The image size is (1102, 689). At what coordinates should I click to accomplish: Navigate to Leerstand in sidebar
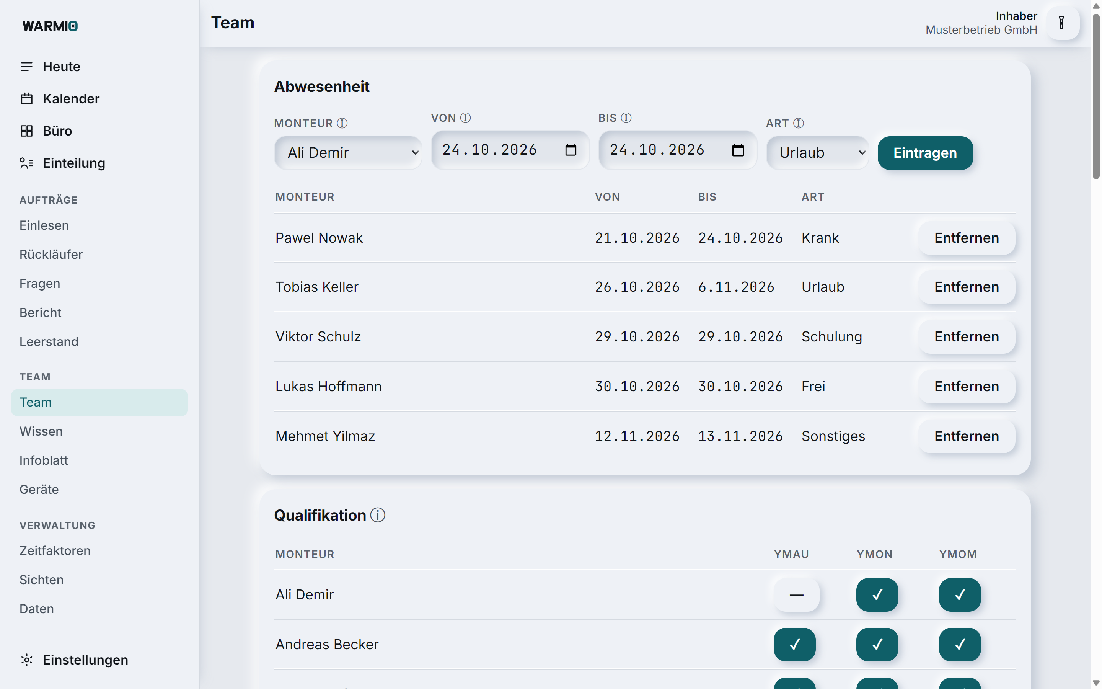49,341
